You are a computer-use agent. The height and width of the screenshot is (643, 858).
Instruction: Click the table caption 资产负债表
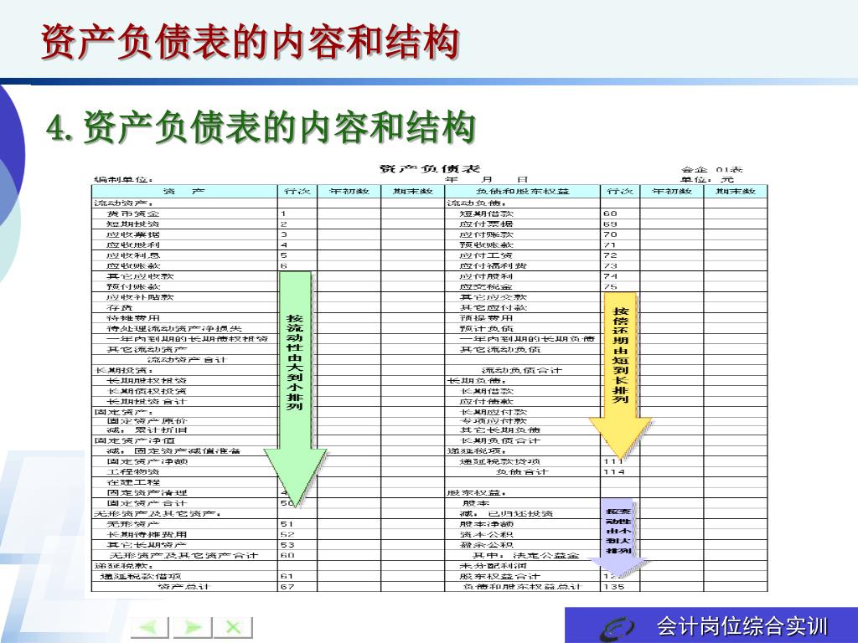[430, 168]
